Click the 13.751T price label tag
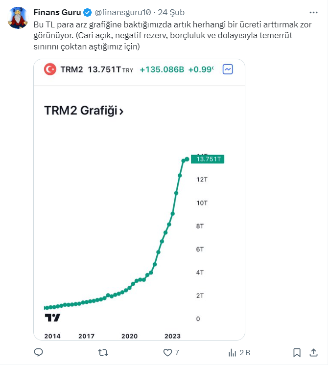Screen dimensions: 330x365 [x=210, y=159]
